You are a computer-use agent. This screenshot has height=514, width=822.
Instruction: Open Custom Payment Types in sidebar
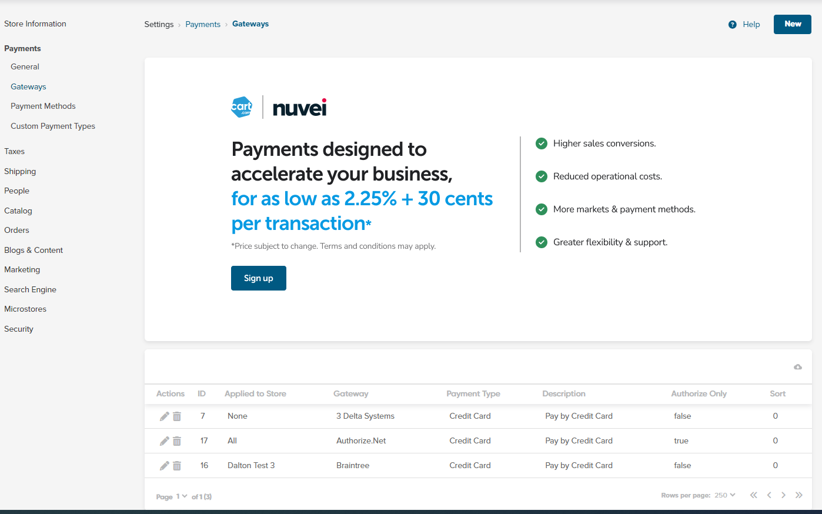(x=53, y=126)
